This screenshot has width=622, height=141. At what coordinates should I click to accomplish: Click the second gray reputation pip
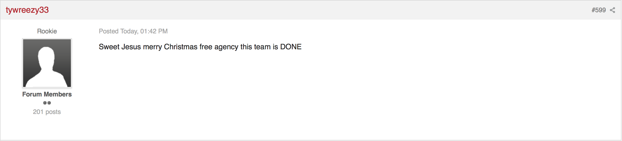pyautogui.click(x=49, y=103)
